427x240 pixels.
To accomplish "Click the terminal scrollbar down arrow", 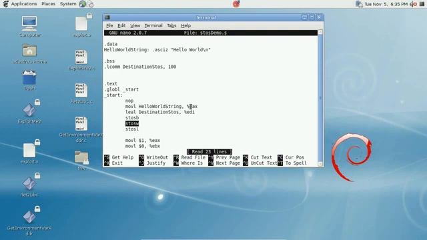I will coord(320,164).
